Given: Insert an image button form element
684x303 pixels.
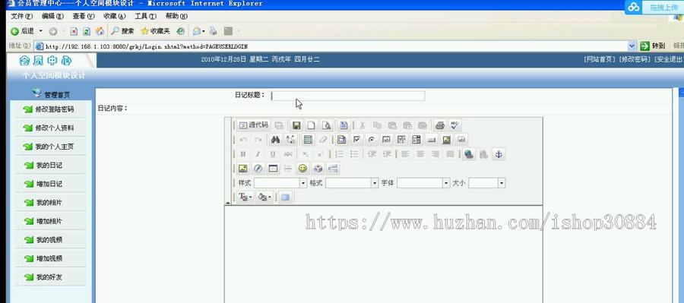Looking at the screenshot, I should pyautogui.click(x=446, y=140).
